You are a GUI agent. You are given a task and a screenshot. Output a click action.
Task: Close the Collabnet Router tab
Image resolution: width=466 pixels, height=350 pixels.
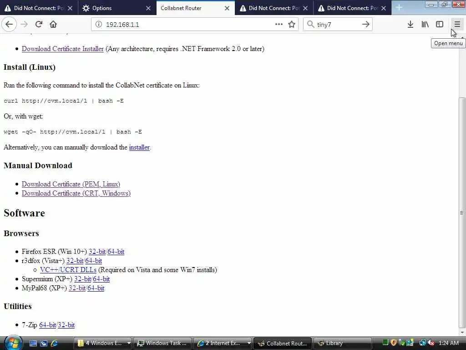[227, 8]
